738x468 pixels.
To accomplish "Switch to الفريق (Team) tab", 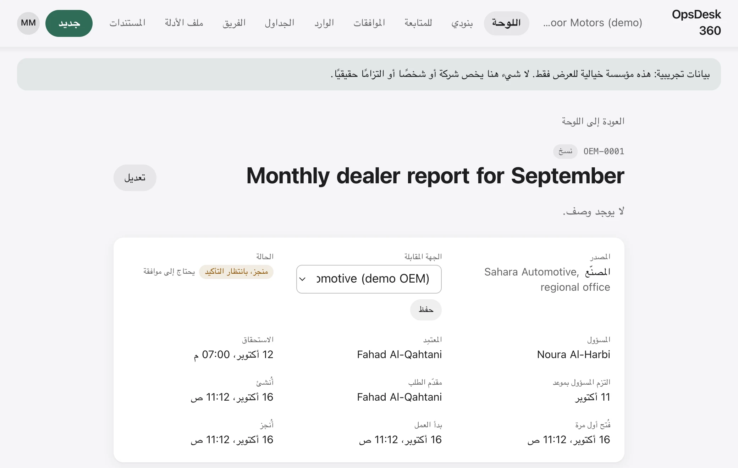I will [x=234, y=23].
